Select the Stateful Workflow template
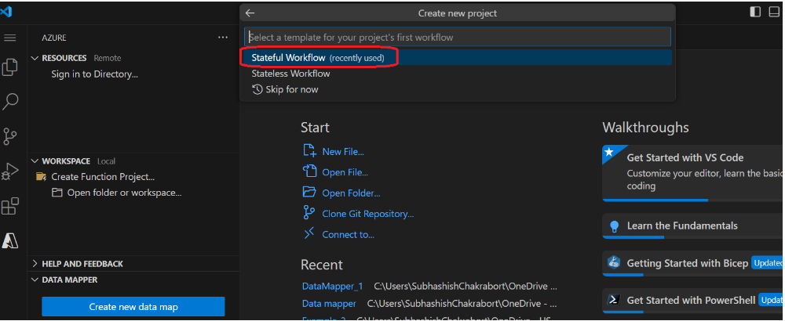 pyautogui.click(x=457, y=57)
